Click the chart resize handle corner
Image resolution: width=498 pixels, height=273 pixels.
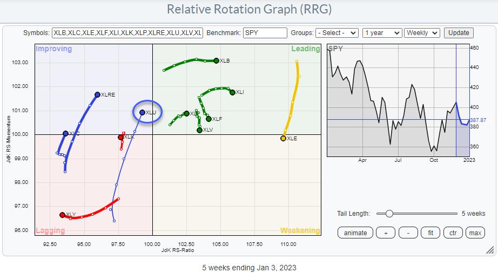point(490,250)
